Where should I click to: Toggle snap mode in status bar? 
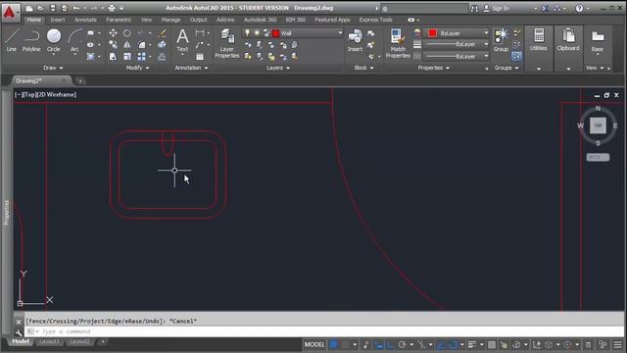click(x=345, y=344)
